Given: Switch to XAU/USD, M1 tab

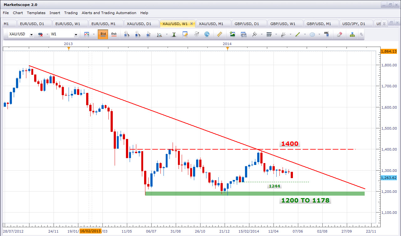Looking at the screenshot, I should click(213, 24).
